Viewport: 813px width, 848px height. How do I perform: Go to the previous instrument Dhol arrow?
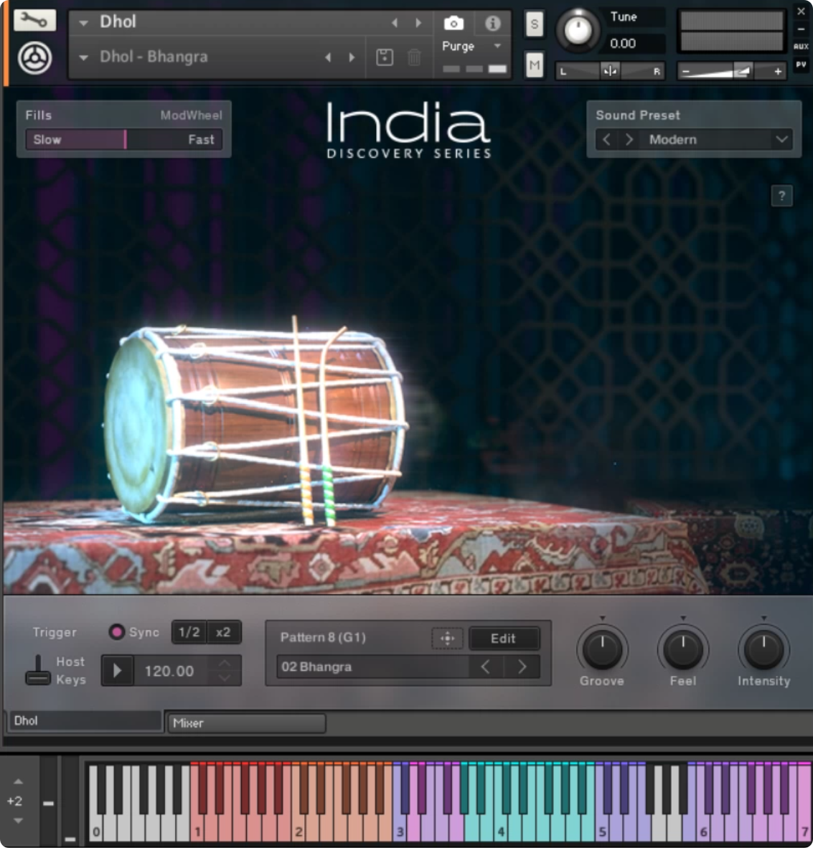[x=395, y=23]
